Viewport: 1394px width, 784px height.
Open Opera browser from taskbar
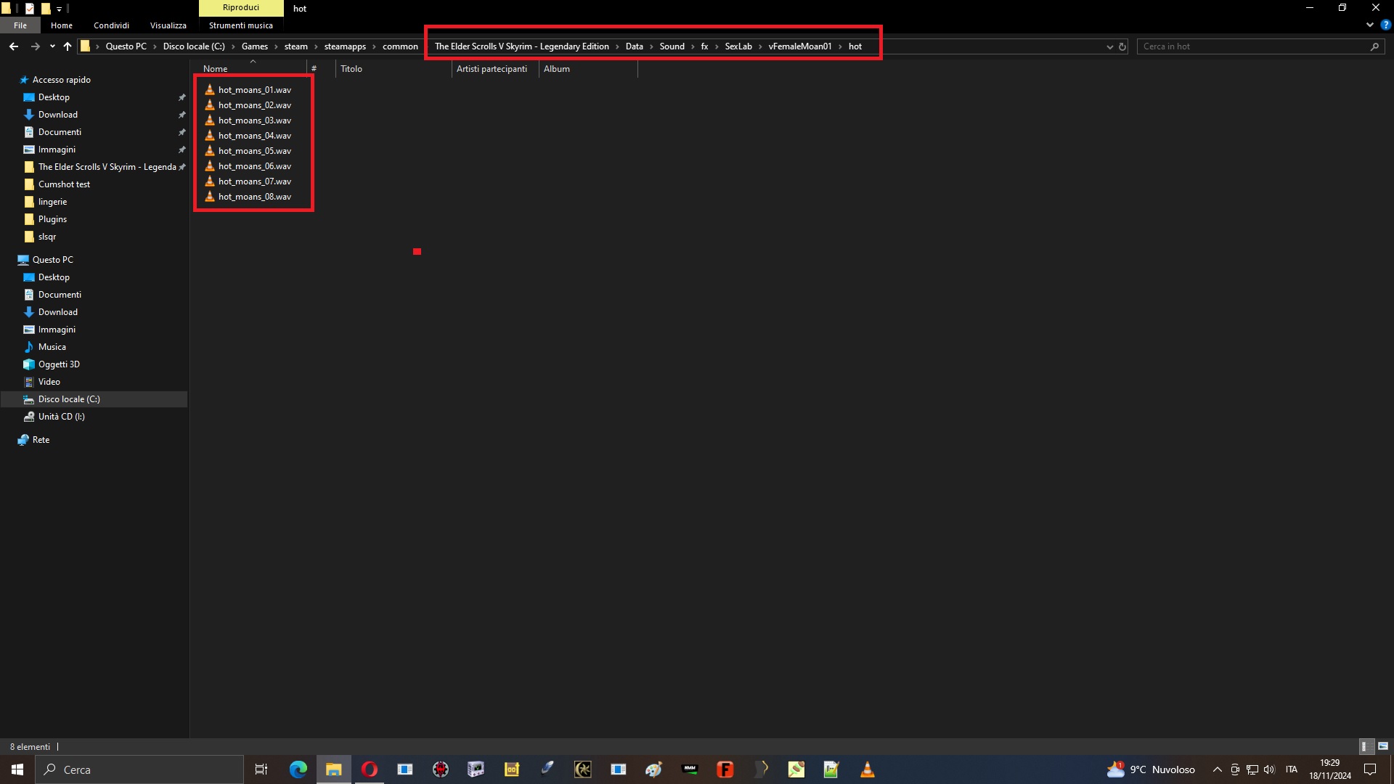tap(369, 769)
